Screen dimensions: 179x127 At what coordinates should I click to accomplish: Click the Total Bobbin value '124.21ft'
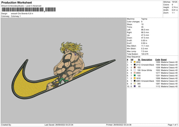click(145, 54)
